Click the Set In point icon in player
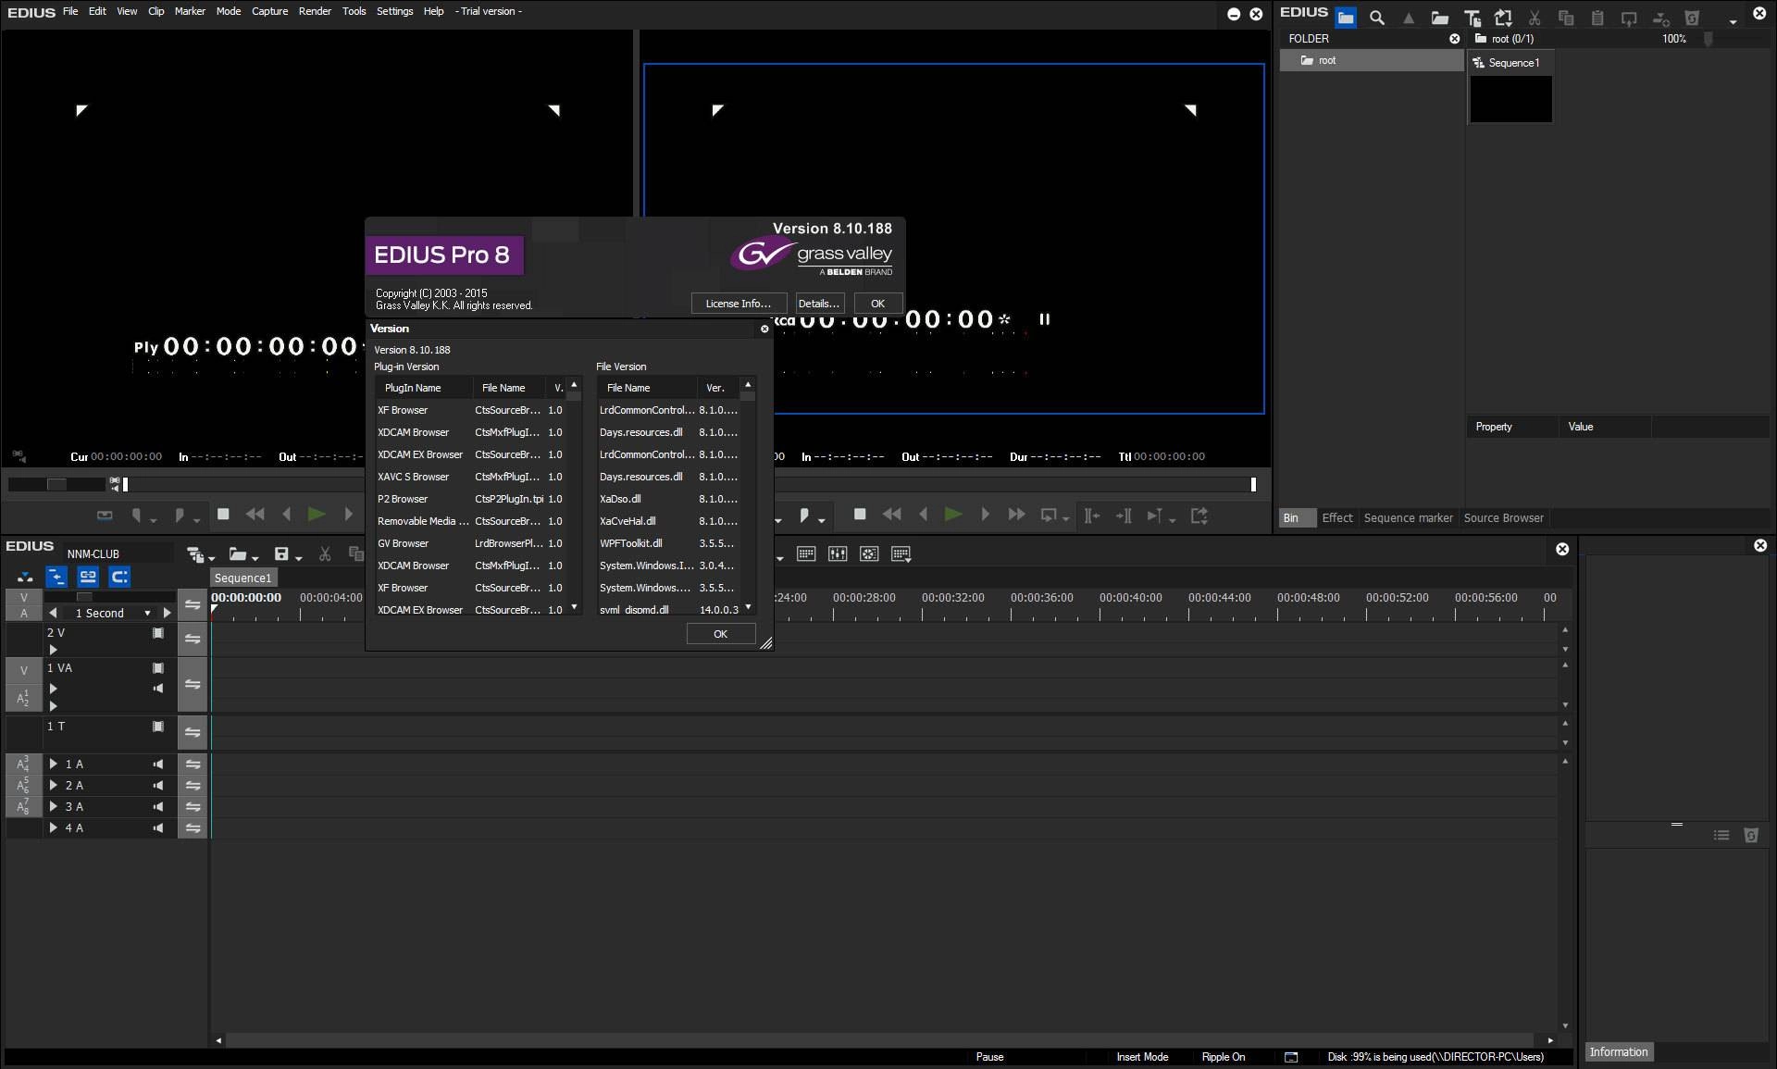This screenshot has width=1777, height=1069. tap(136, 516)
